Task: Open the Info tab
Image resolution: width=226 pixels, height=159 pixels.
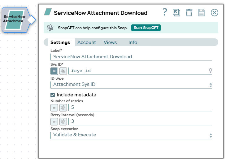Action: click(133, 42)
